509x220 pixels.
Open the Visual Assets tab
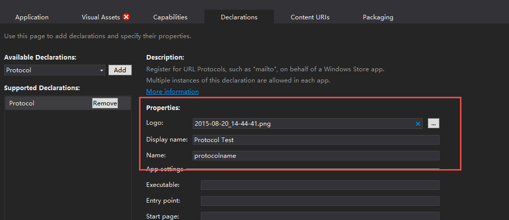tap(101, 17)
